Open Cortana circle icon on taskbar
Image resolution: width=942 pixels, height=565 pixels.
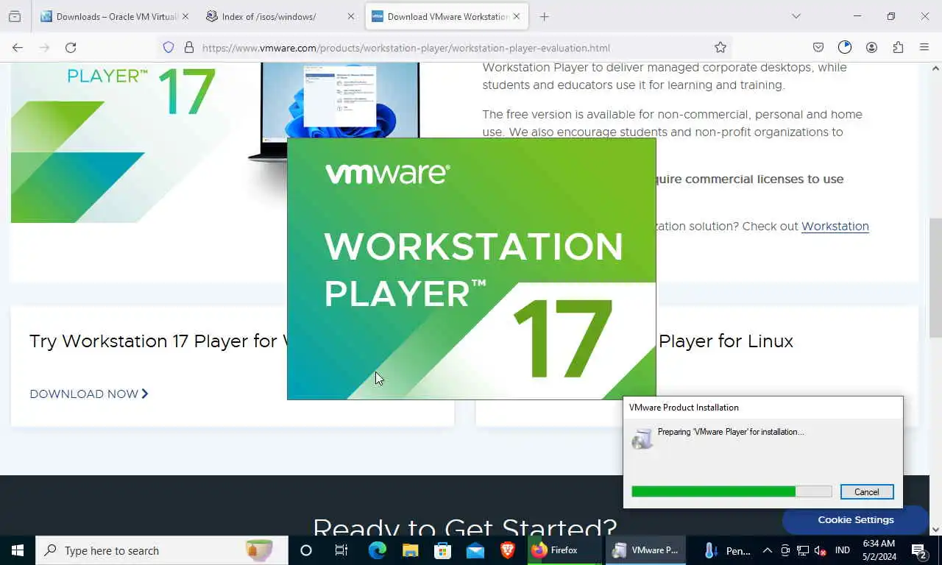[x=306, y=550]
